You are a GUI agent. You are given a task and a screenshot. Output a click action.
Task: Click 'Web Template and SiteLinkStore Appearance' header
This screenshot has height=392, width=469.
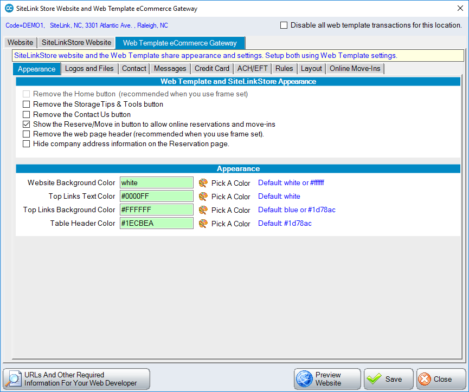[x=238, y=82]
